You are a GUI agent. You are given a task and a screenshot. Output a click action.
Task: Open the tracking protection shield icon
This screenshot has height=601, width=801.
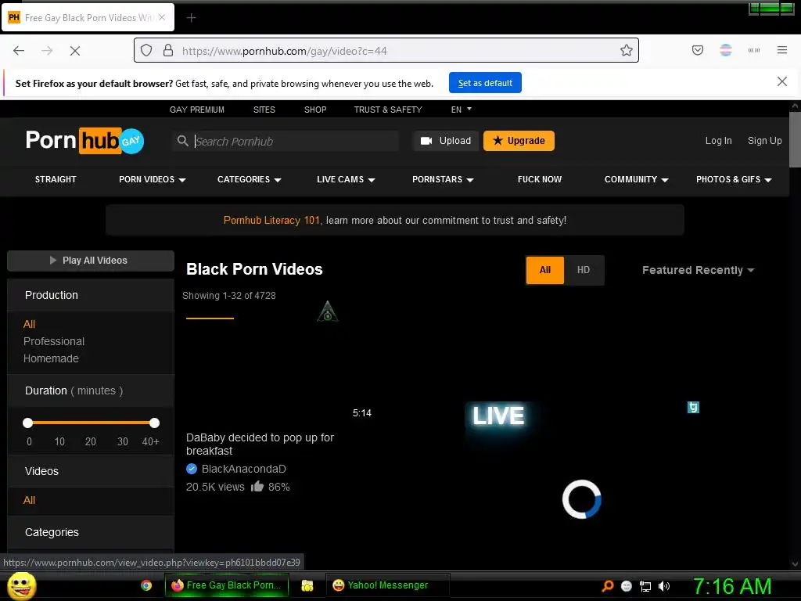coord(146,51)
